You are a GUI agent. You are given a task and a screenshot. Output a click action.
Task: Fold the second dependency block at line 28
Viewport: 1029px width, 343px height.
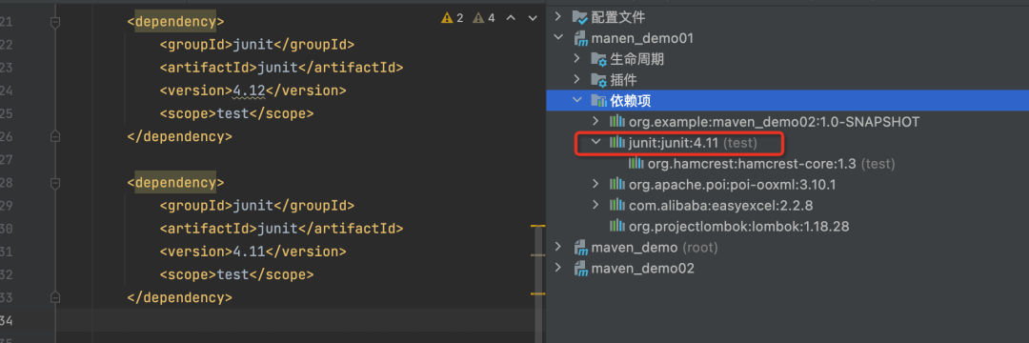tap(55, 182)
